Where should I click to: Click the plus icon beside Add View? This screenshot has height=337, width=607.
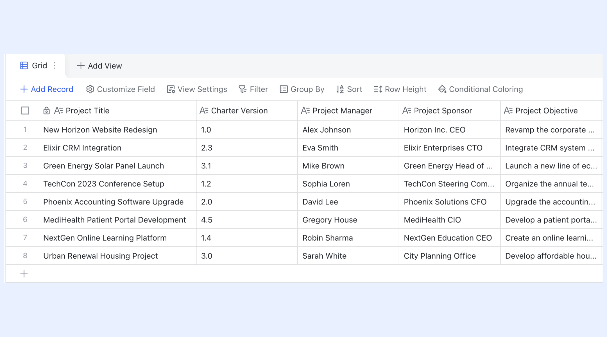tap(81, 66)
